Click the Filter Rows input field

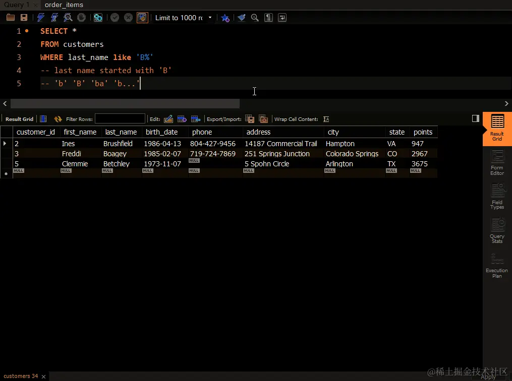click(120, 119)
